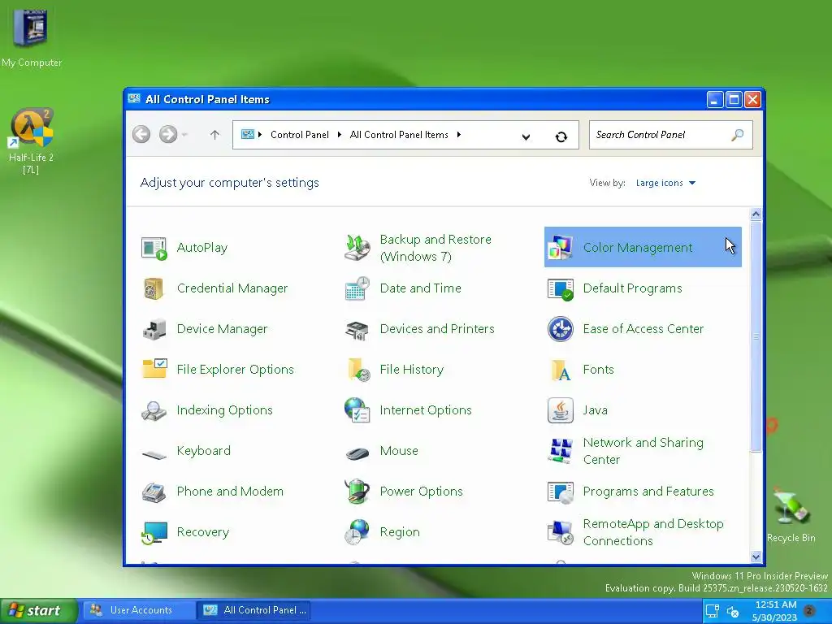Open the Power Options battery icon

[357, 492]
